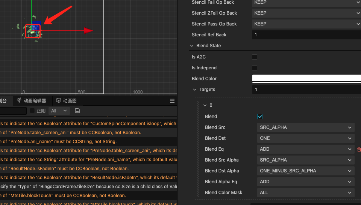Select the cc.String PreNode.ani_name warning line

[x=88, y=160]
